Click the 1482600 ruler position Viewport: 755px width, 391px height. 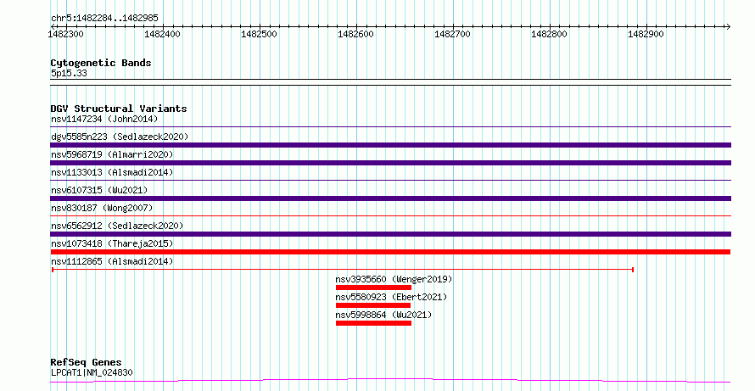click(x=355, y=34)
